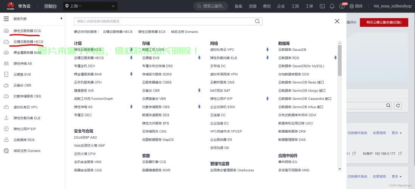
Task: Collapse the sidebar with the left arrow
Action: click(x=61, y=19)
